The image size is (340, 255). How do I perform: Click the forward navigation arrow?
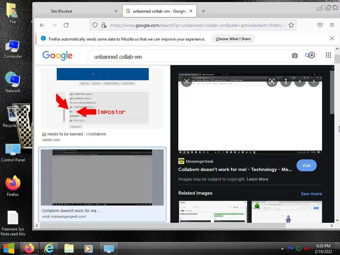tap(54, 25)
